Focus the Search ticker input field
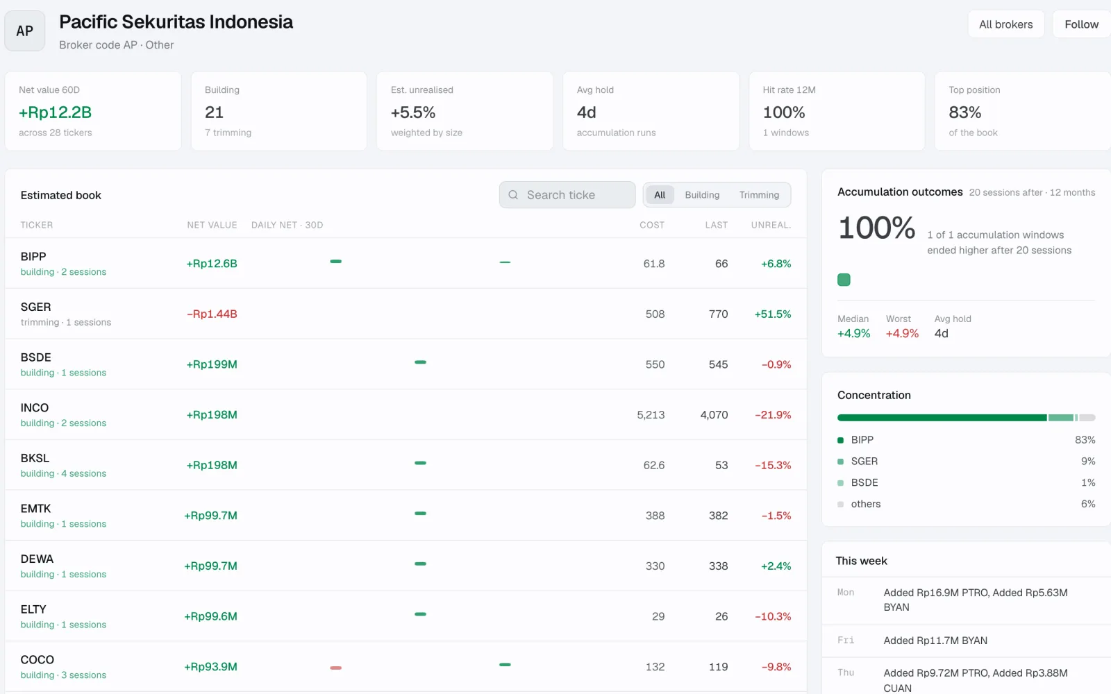1111x694 pixels. click(567, 195)
